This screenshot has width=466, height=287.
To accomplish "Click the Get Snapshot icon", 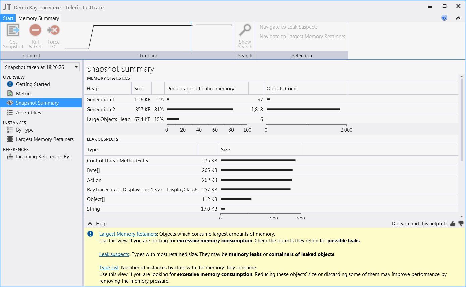I will pyautogui.click(x=13, y=30).
